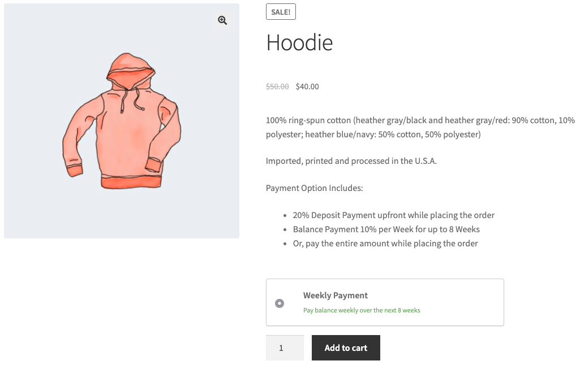
Task: Click the $40.00 sale price
Action: [x=307, y=86]
